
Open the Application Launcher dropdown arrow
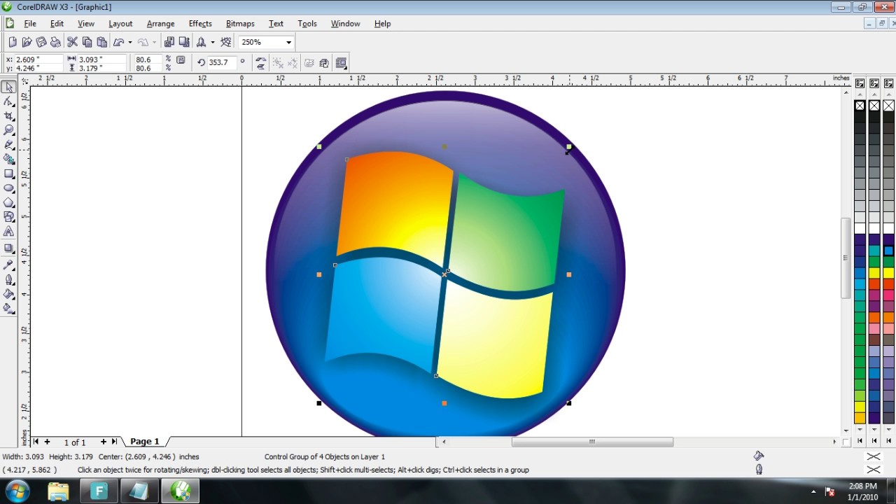(x=213, y=42)
